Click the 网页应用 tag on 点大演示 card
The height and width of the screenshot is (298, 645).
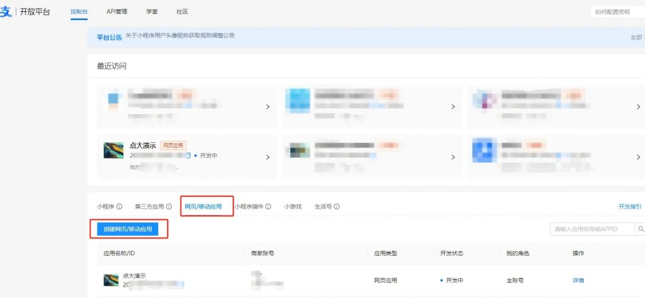coord(173,146)
